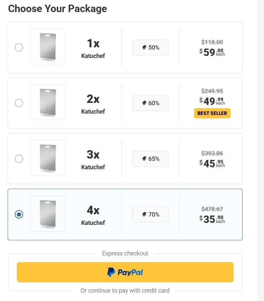Screen dimensions: 264x301
Task: Click the Katuchef board image in the 3x row
Action: (x=47, y=158)
